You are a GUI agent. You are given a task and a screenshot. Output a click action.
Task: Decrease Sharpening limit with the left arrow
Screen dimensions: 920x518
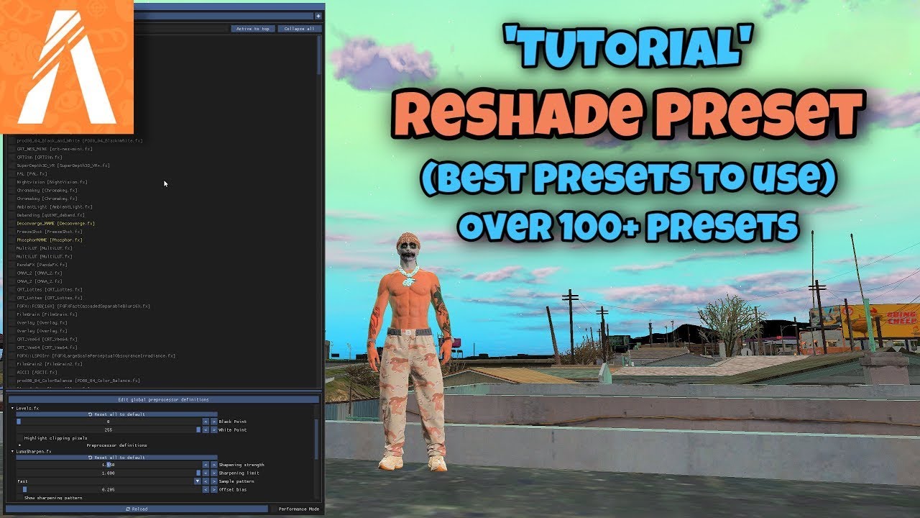click(x=206, y=473)
